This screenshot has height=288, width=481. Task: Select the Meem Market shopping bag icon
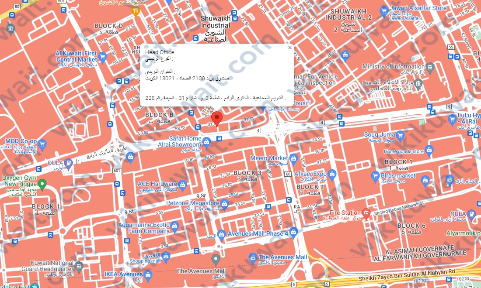coord(293,159)
